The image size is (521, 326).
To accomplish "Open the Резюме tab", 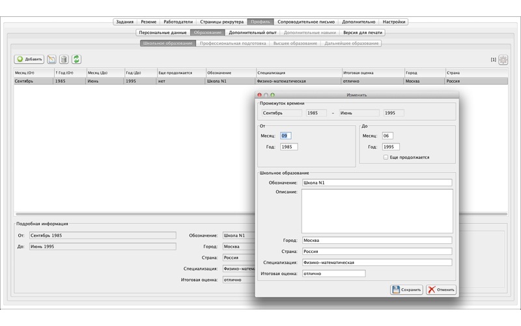I will (148, 22).
